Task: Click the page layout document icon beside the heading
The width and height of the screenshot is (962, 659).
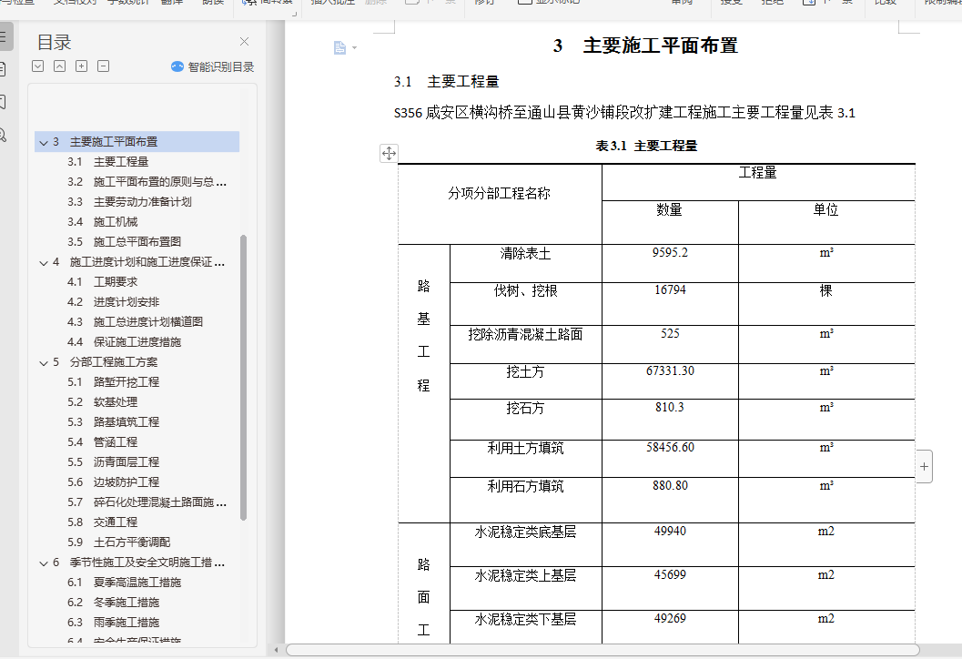Action: click(x=339, y=48)
